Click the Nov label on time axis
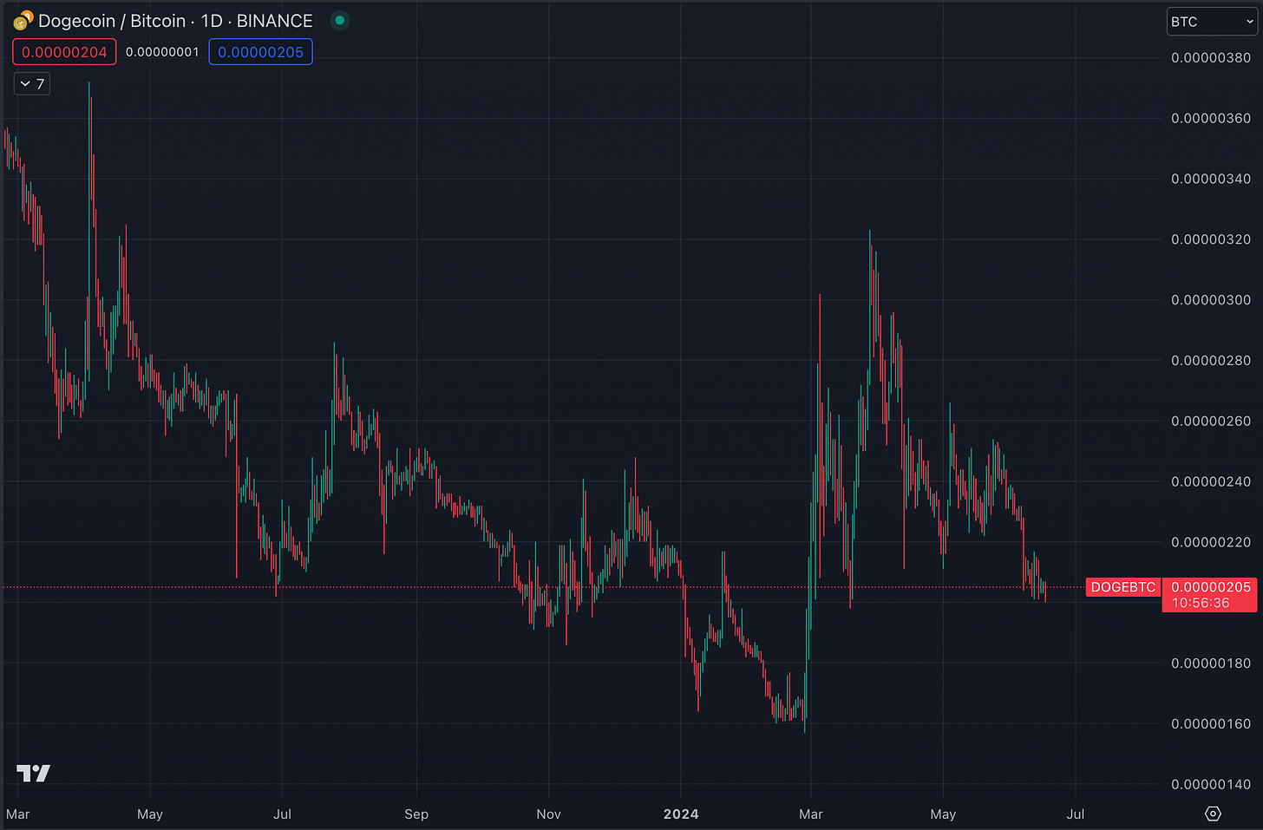This screenshot has width=1263, height=830. pos(549,814)
